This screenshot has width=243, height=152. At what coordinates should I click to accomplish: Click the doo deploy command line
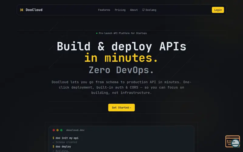pos(62,147)
